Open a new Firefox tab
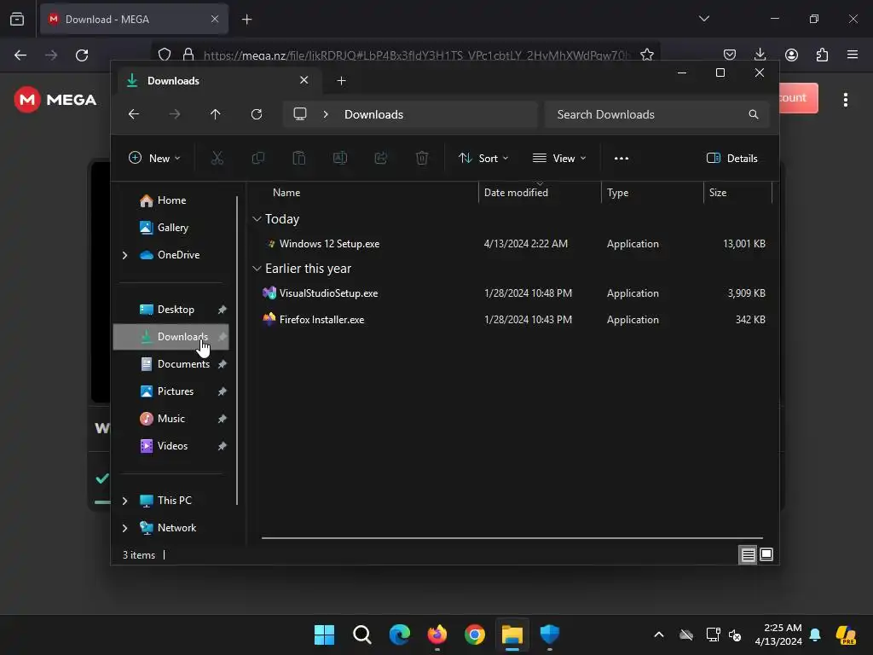The height and width of the screenshot is (655, 873). pos(246,20)
